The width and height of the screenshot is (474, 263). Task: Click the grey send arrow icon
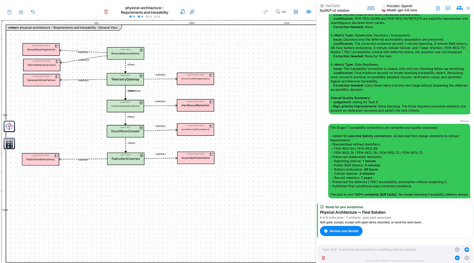pyautogui.click(x=467, y=258)
